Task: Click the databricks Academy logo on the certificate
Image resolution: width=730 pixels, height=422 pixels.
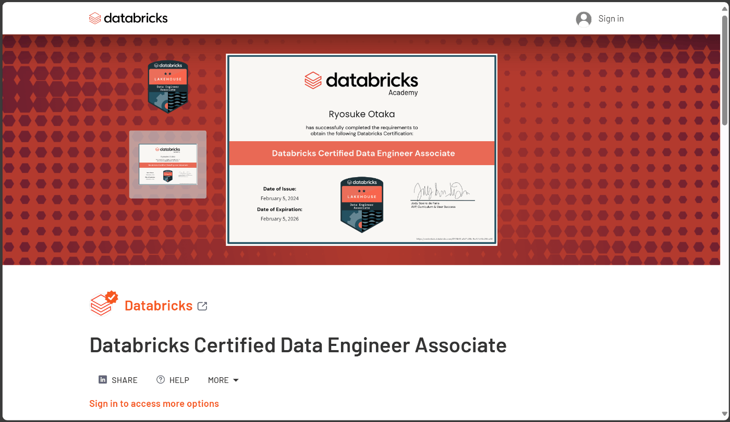Action: [x=361, y=83]
